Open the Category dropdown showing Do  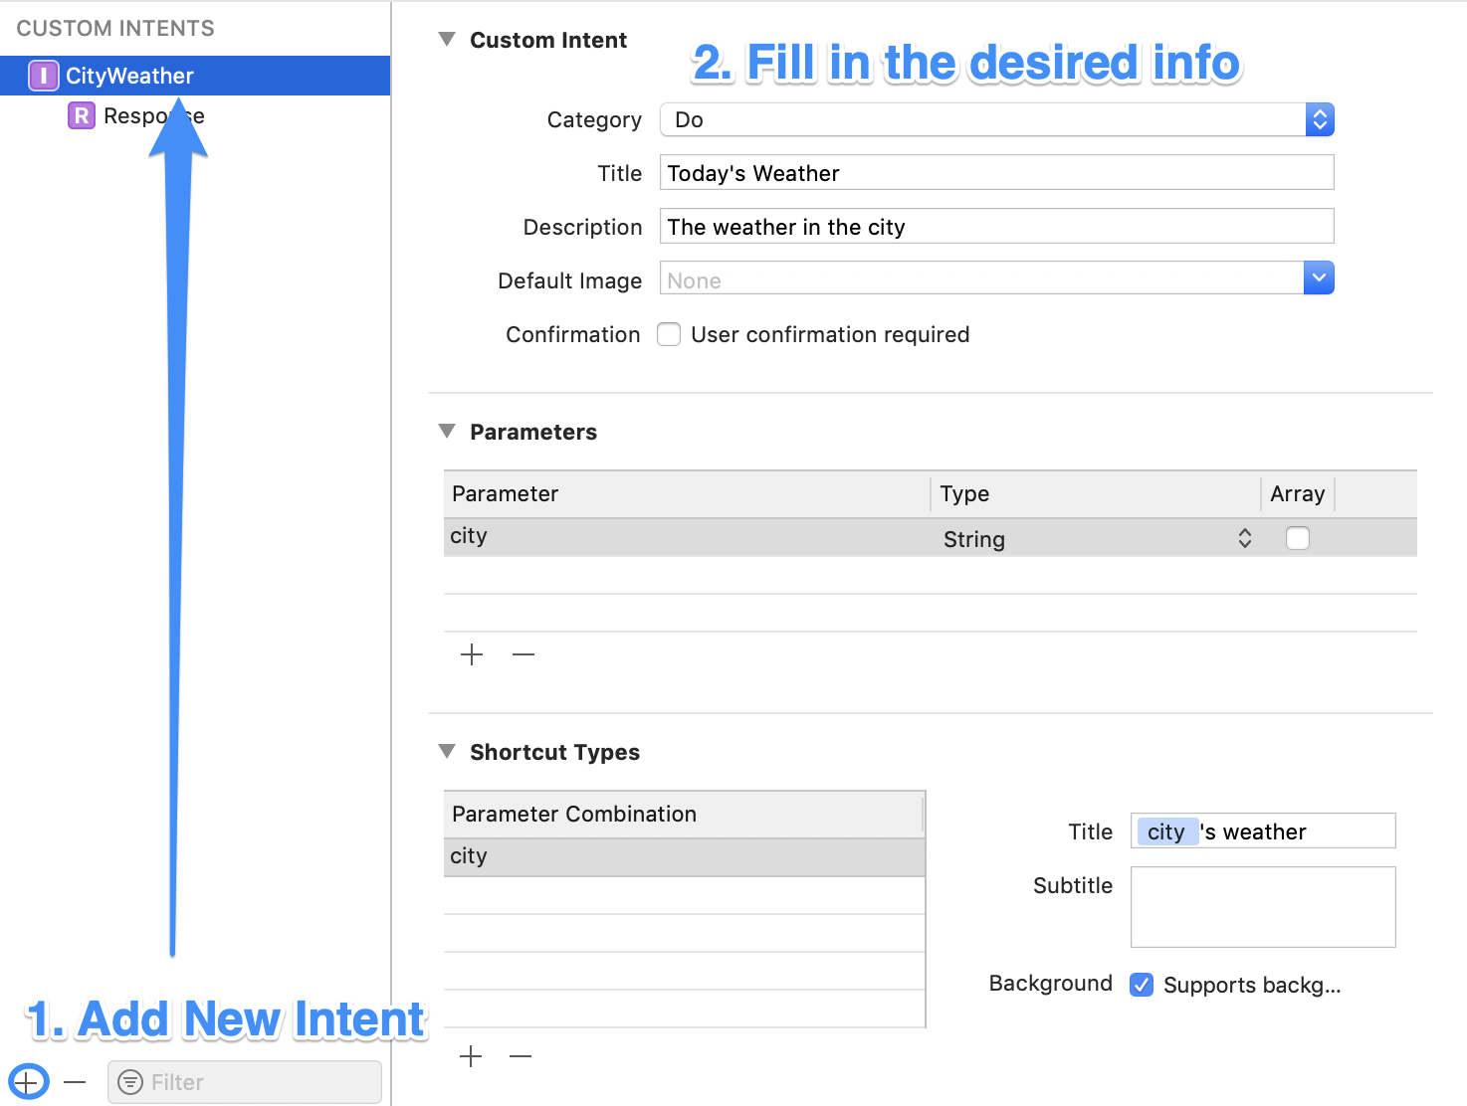(x=1319, y=119)
